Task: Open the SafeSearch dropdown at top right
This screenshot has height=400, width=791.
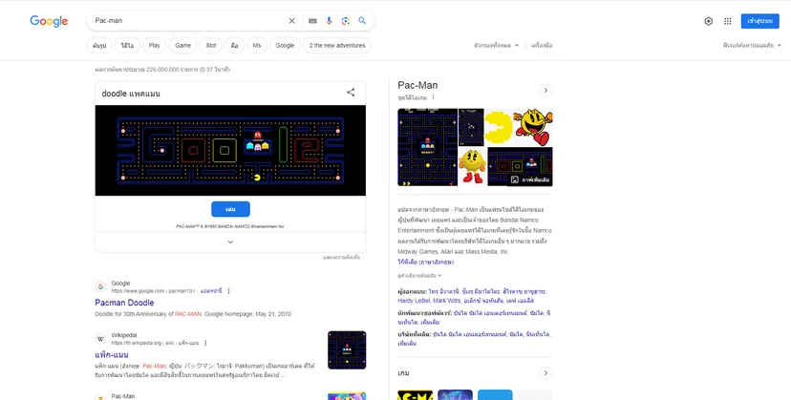Action: click(752, 46)
